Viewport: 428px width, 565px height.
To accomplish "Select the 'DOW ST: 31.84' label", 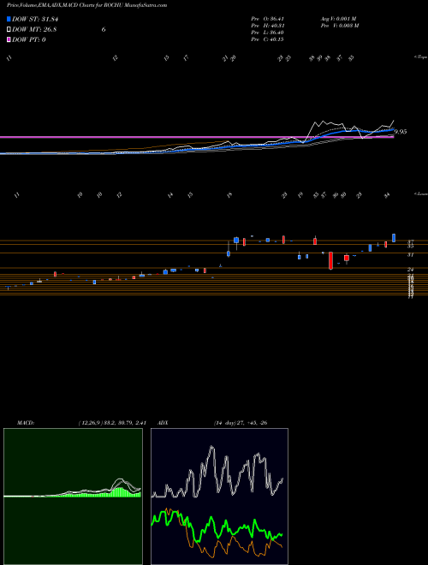I will click(x=35, y=20).
